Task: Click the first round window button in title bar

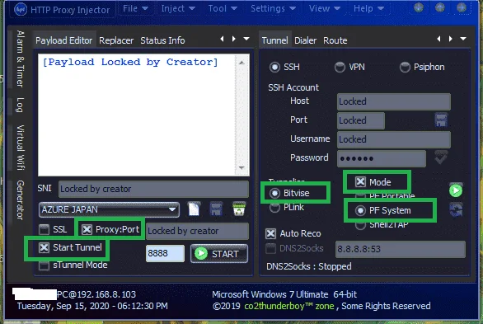Action: coord(419,7)
